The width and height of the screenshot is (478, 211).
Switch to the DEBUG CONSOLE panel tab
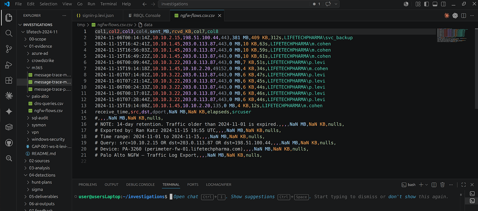pos(140,185)
